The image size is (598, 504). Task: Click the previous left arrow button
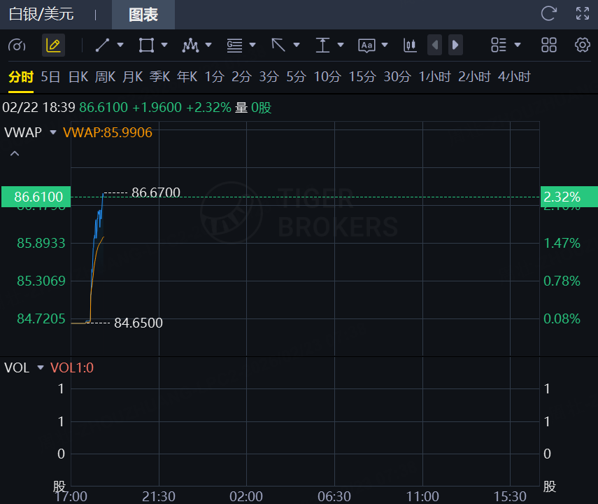[435, 45]
